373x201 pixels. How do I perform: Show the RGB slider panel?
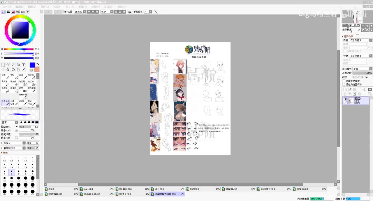pos(8,12)
